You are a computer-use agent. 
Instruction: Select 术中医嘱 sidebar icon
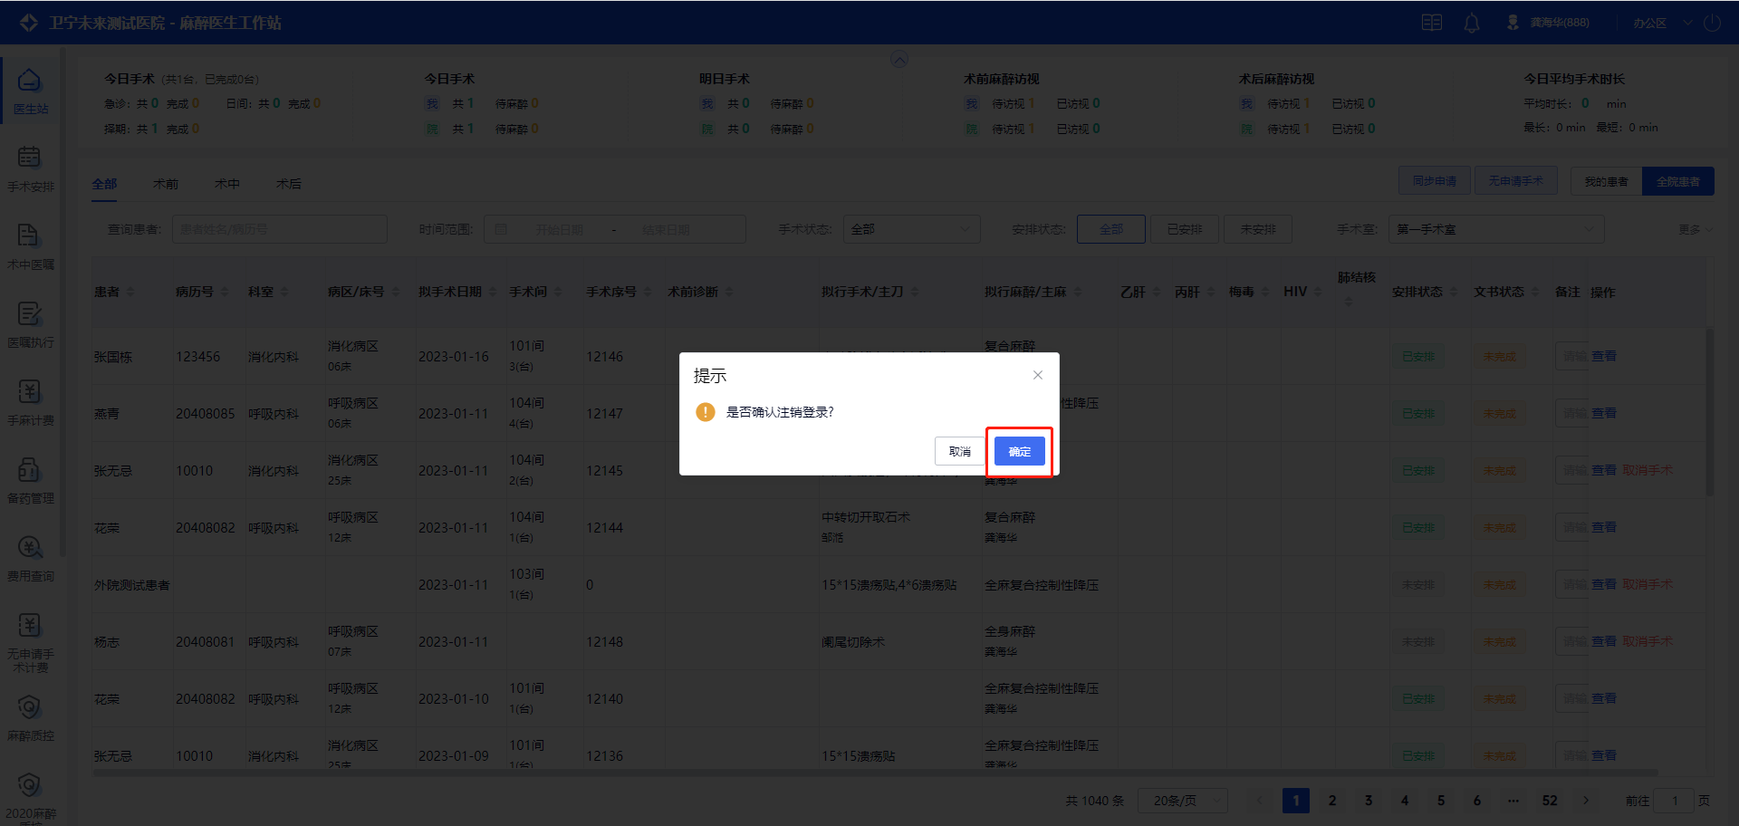point(30,246)
